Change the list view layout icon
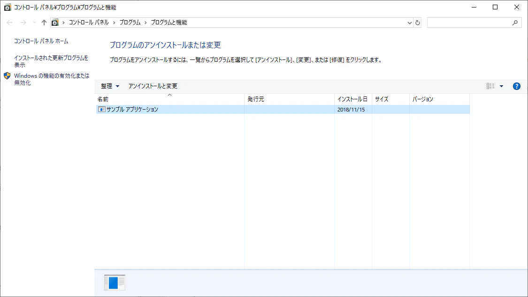Viewport: 528px width, 297px height. tap(490, 86)
